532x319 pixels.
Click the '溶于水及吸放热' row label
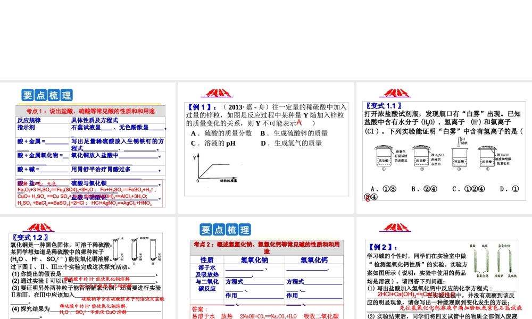point(207,271)
